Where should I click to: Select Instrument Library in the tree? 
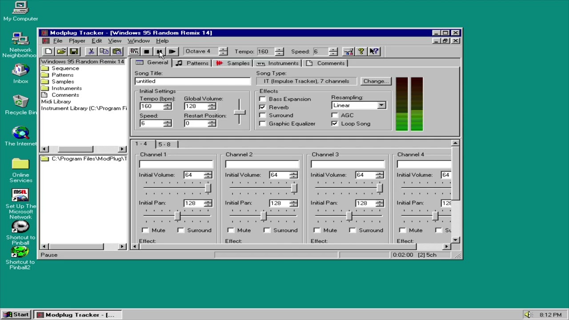pyautogui.click(x=84, y=108)
